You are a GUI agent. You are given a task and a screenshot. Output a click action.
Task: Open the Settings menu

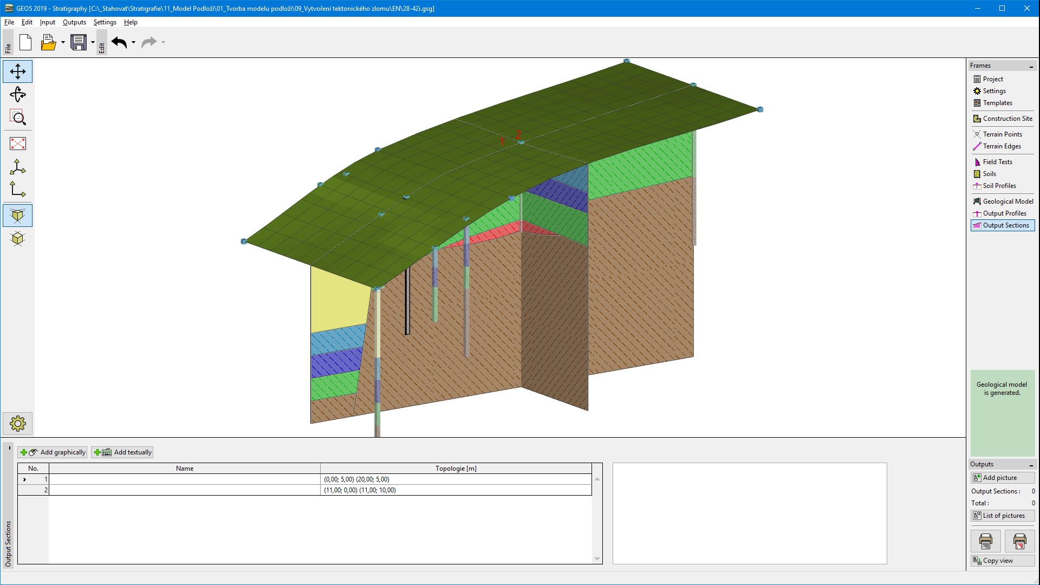(105, 22)
